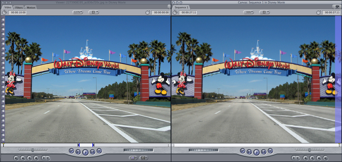Open the Motion tab in Viewer
This screenshot has width=342, height=162.
click(31, 7)
